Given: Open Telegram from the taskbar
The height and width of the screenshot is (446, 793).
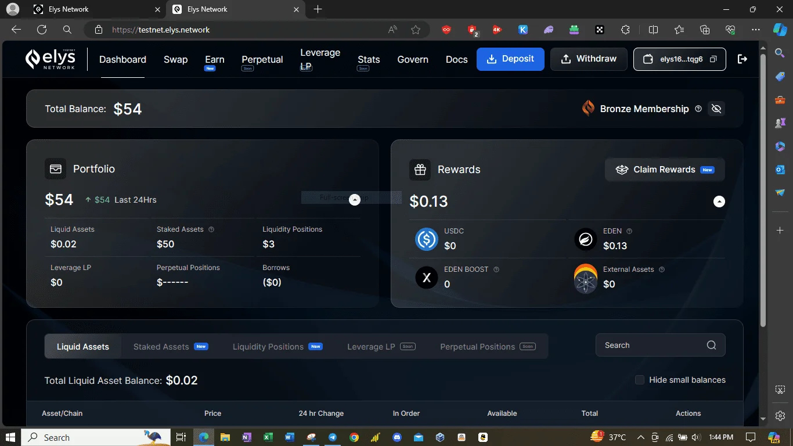Looking at the screenshot, I should pos(333,437).
